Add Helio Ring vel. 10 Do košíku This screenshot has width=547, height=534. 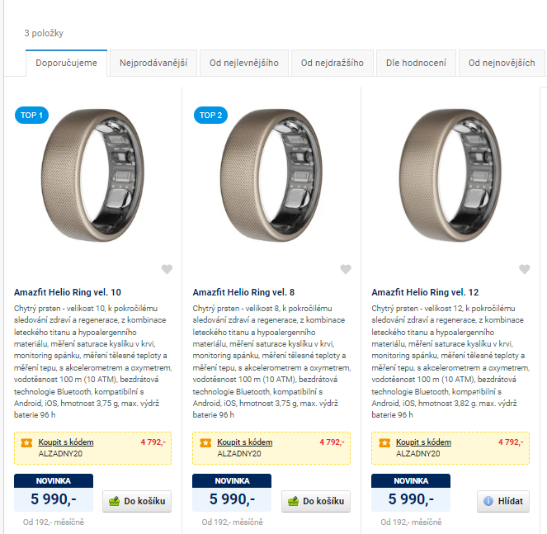point(137,501)
